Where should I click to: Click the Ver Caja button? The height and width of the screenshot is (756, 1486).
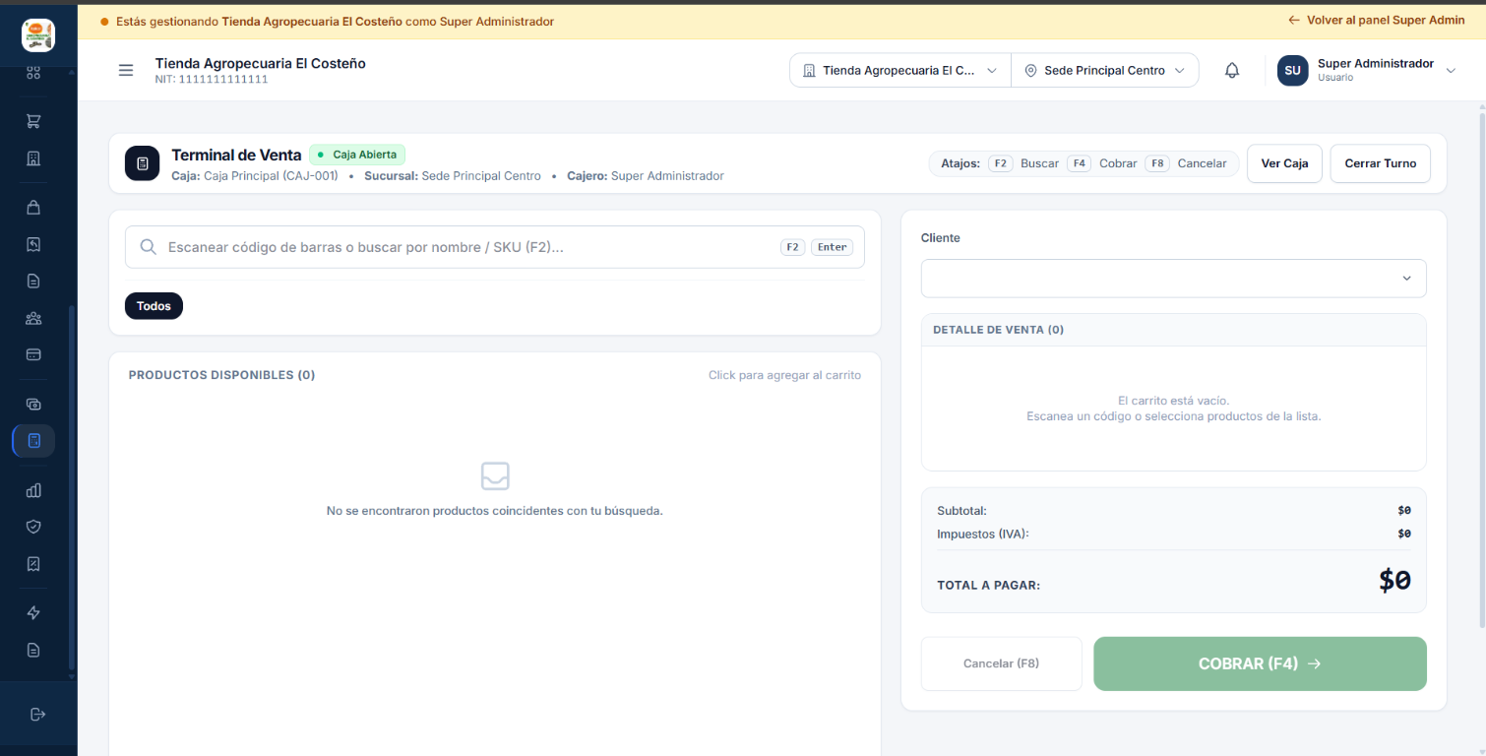point(1284,163)
